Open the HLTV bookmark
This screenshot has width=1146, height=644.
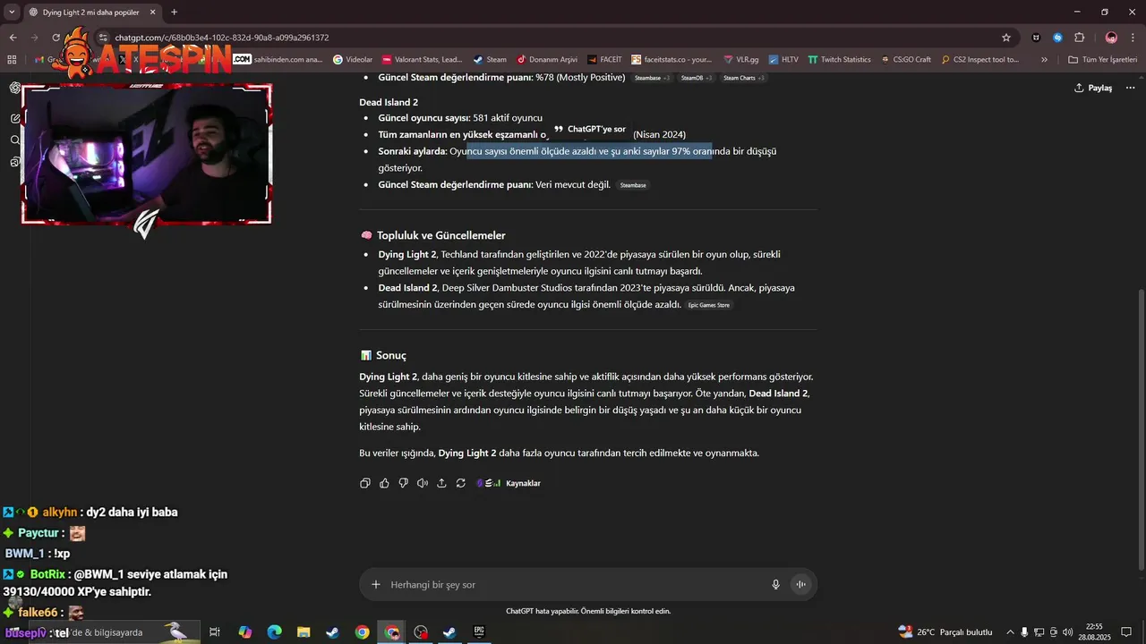click(x=783, y=59)
